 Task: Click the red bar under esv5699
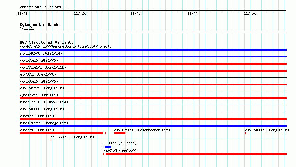tap(153, 119)
